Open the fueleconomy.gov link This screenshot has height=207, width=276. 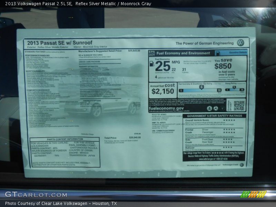tap(166, 108)
